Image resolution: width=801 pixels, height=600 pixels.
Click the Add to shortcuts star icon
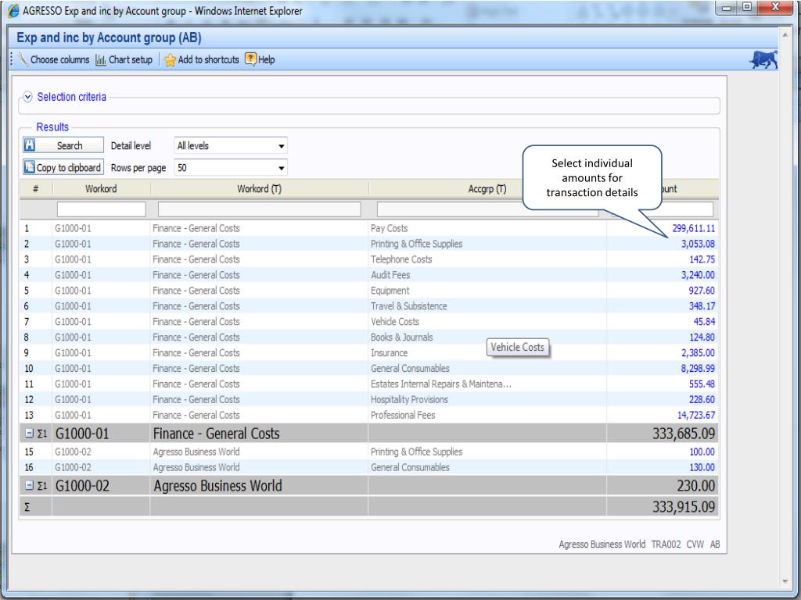170,59
